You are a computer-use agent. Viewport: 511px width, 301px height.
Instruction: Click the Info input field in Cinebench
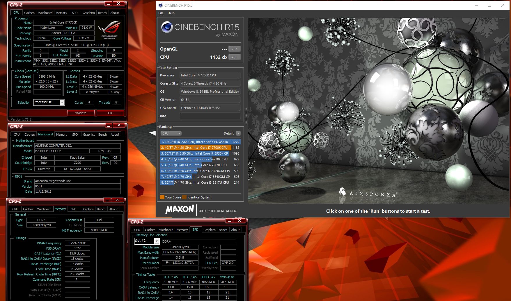210,116
